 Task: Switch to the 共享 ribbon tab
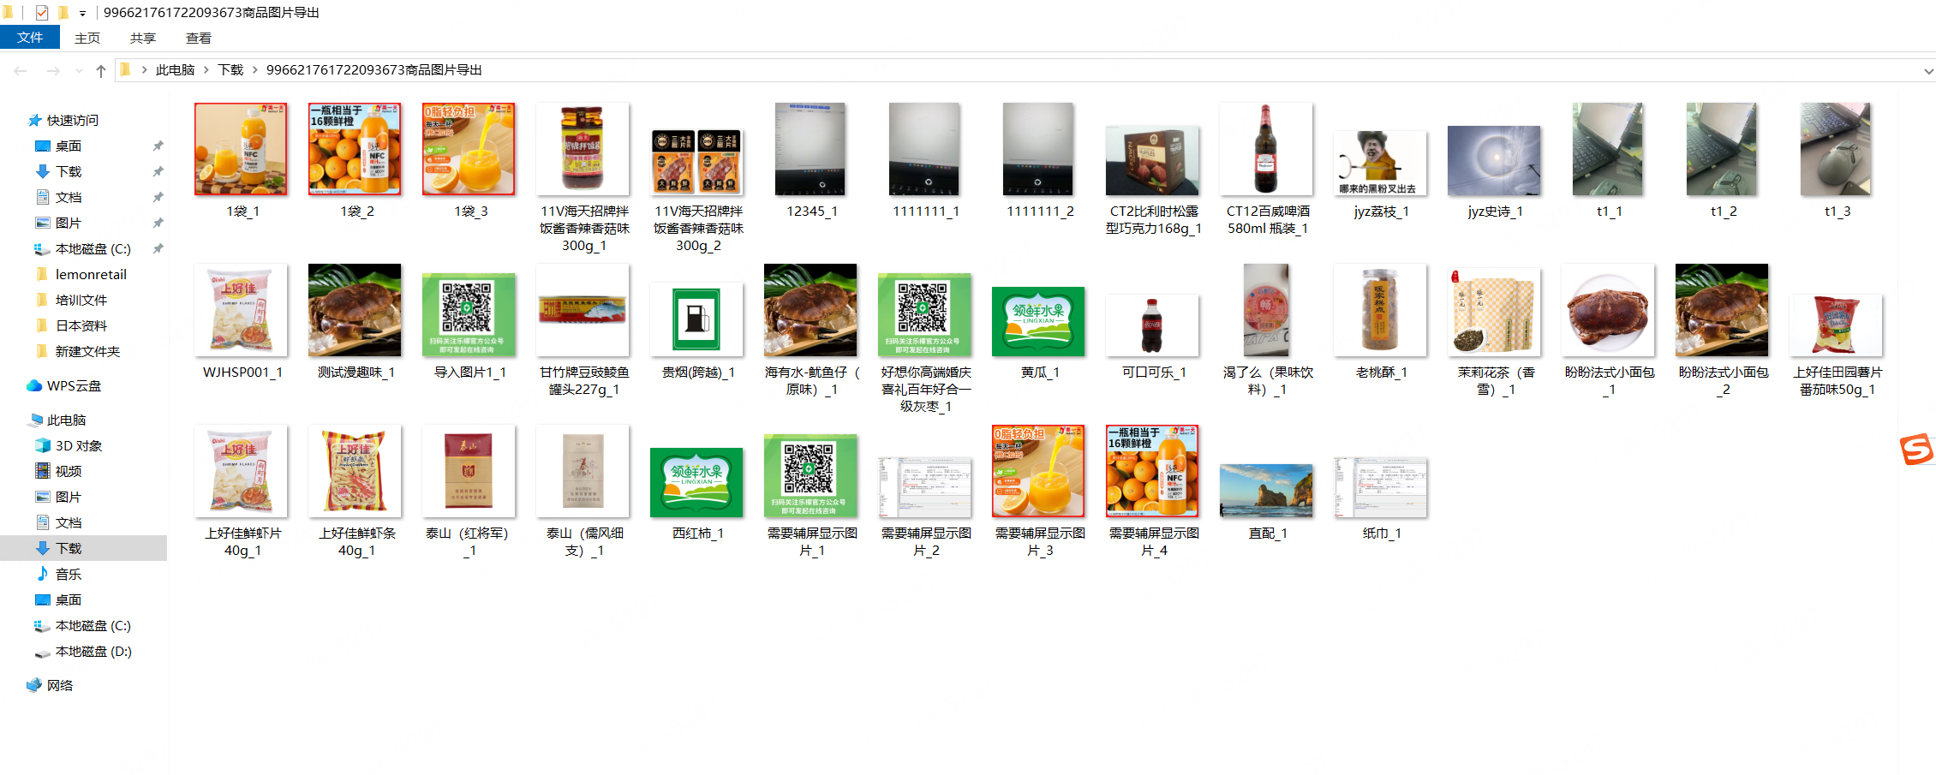tap(143, 38)
